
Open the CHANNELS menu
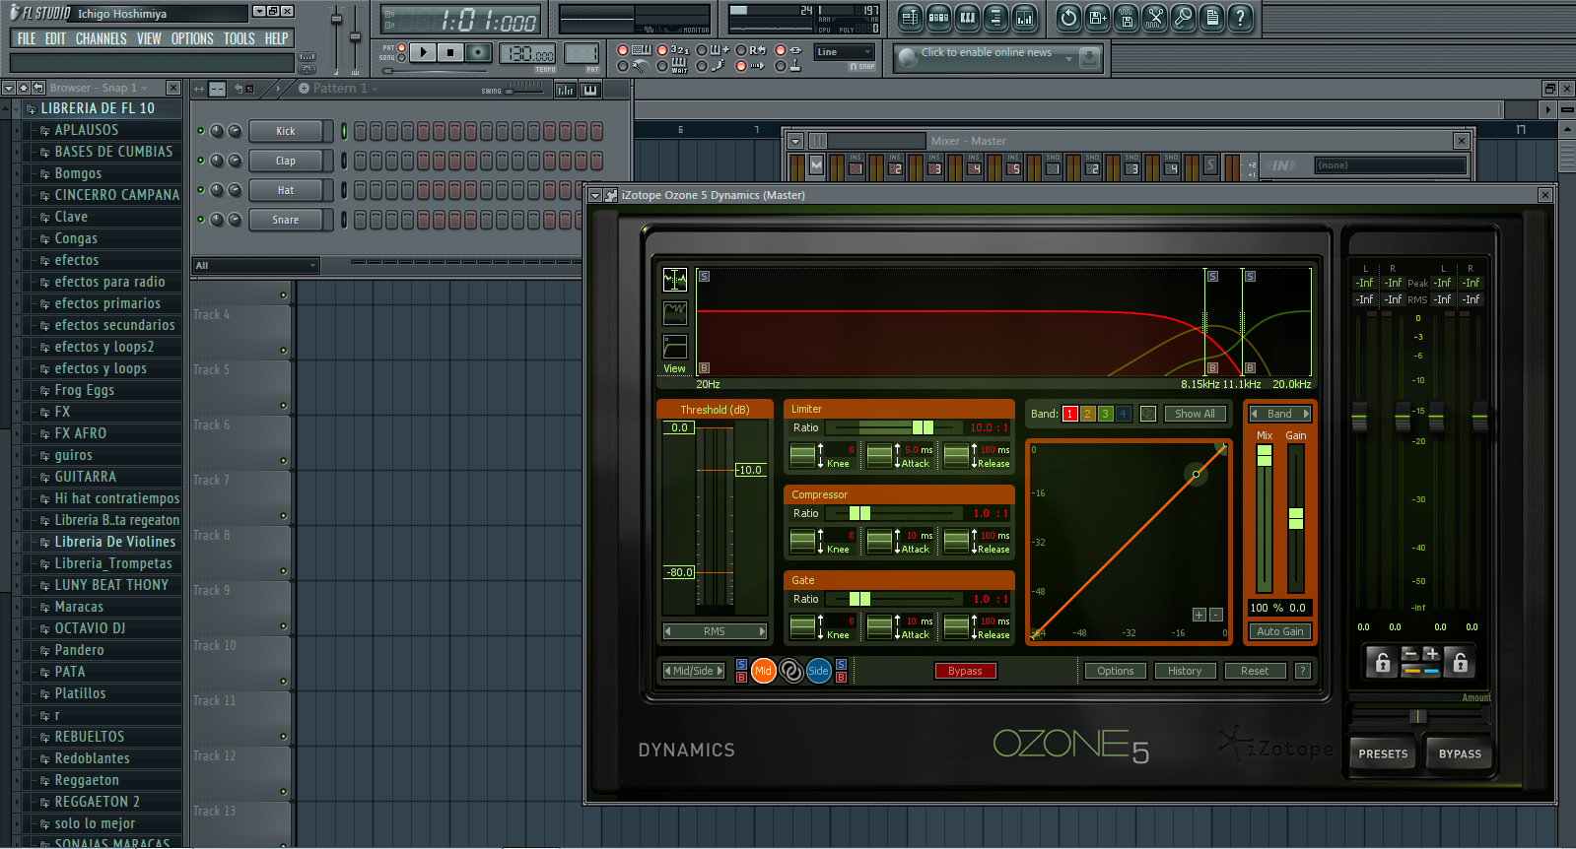pos(102,38)
